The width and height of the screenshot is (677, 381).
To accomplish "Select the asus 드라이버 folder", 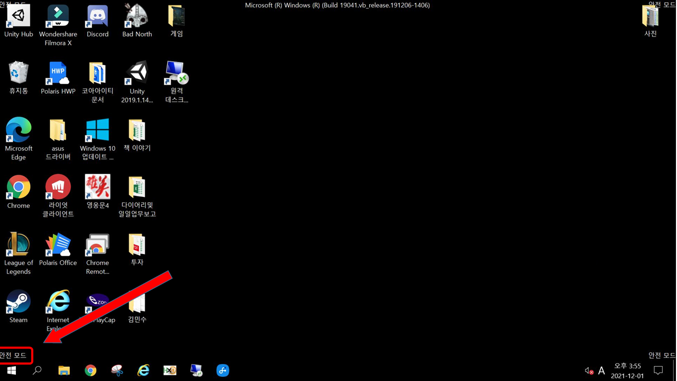I will (58, 140).
